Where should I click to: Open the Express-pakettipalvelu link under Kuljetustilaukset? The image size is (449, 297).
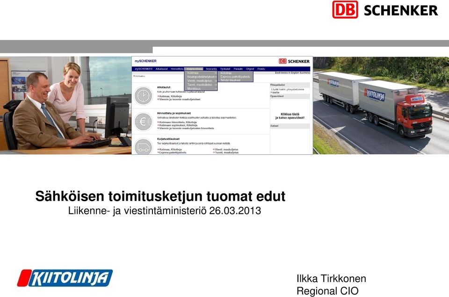(x=173, y=152)
